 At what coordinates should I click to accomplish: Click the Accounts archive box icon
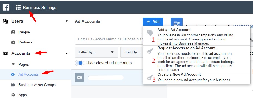5,53
